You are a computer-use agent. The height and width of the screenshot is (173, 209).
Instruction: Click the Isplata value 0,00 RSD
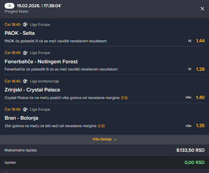(x=195, y=163)
